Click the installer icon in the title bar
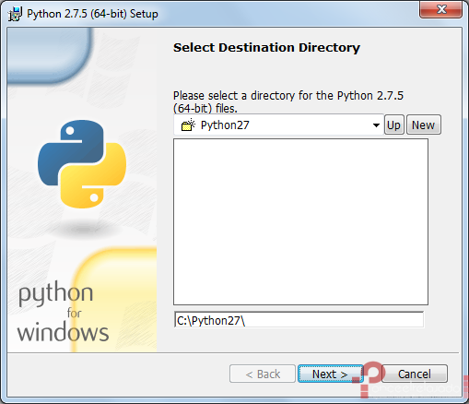 point(15,14)
